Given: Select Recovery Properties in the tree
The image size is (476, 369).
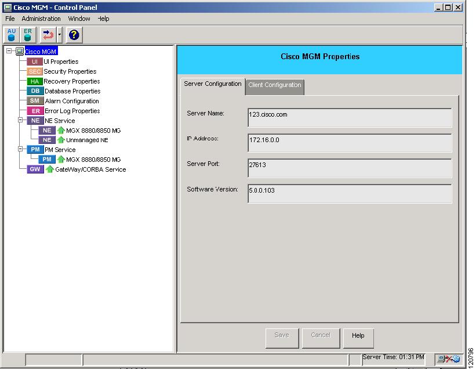Looking at the screenshot, I should [72, 81].
